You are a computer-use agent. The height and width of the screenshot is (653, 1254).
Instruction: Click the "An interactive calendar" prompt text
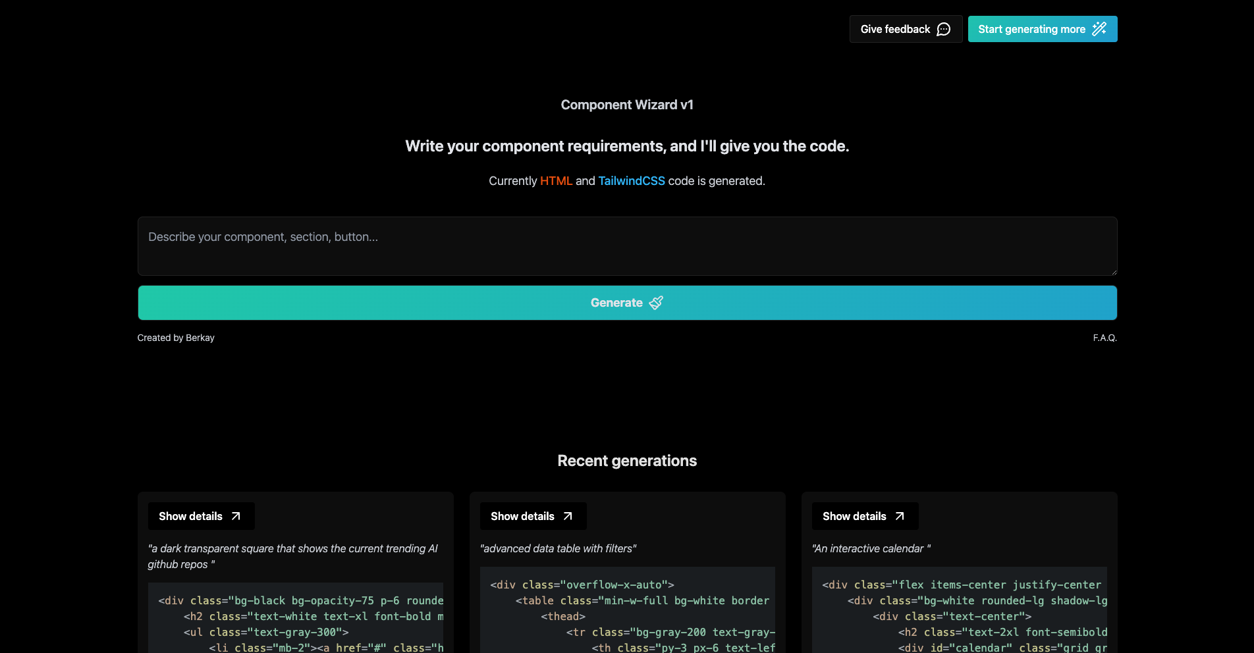pos(871,548)
